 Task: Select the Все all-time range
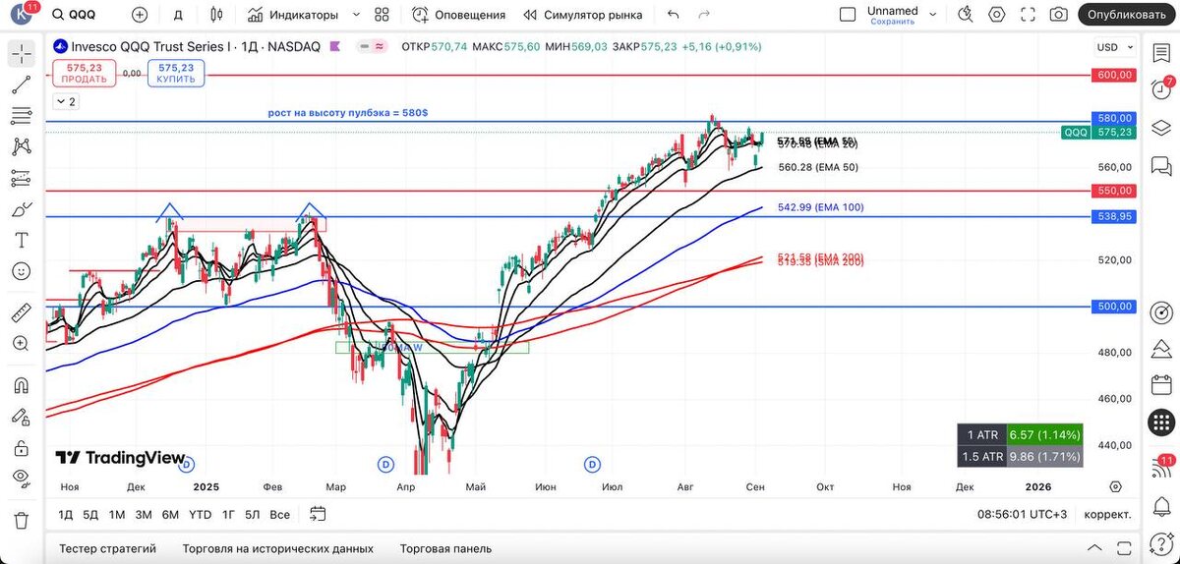click(x=279, y=514)
